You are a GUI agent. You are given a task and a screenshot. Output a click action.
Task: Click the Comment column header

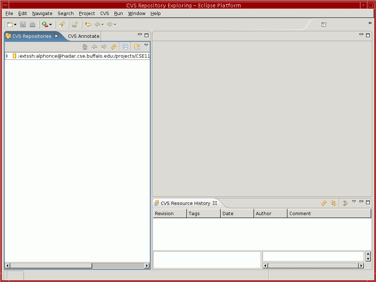click(x=329, y=213)
